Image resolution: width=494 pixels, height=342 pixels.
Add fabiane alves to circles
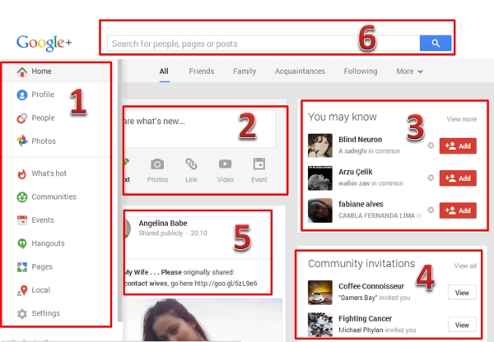click(458, 210)
